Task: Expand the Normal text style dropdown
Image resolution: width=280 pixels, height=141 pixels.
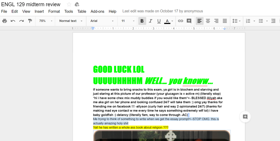Action: pyautogui.click(x=71, y=21)
